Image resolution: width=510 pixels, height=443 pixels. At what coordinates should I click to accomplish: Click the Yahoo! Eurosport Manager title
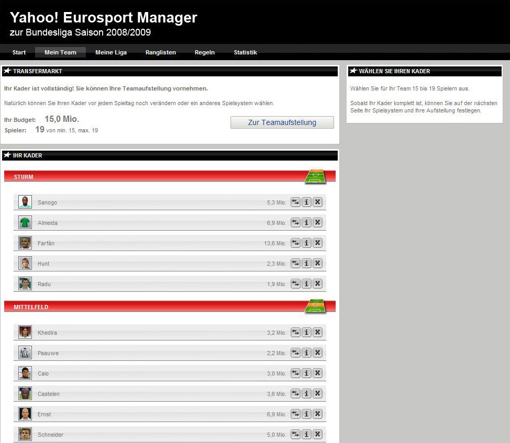point(104,18)
